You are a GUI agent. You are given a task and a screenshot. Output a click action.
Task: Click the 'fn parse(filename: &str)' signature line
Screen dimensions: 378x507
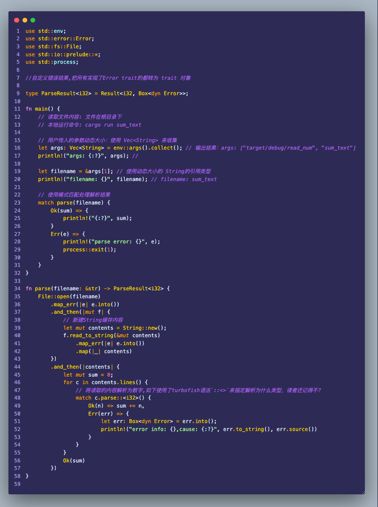pos(98,288)
